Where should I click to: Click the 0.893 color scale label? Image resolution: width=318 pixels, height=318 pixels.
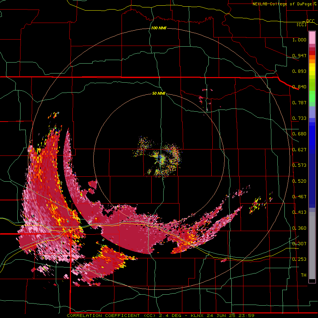point(299,71)
